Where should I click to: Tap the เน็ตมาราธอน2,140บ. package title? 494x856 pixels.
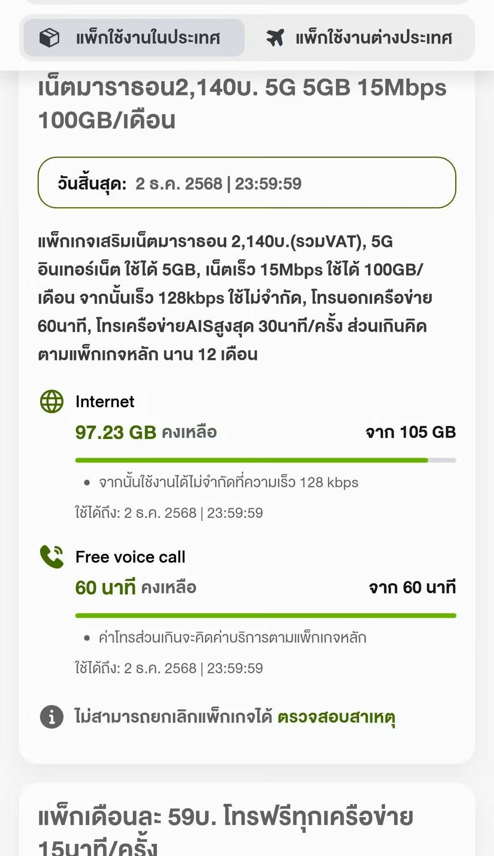242,104
